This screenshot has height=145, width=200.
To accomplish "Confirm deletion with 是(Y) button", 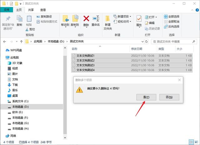I will [x=146, y=97].
